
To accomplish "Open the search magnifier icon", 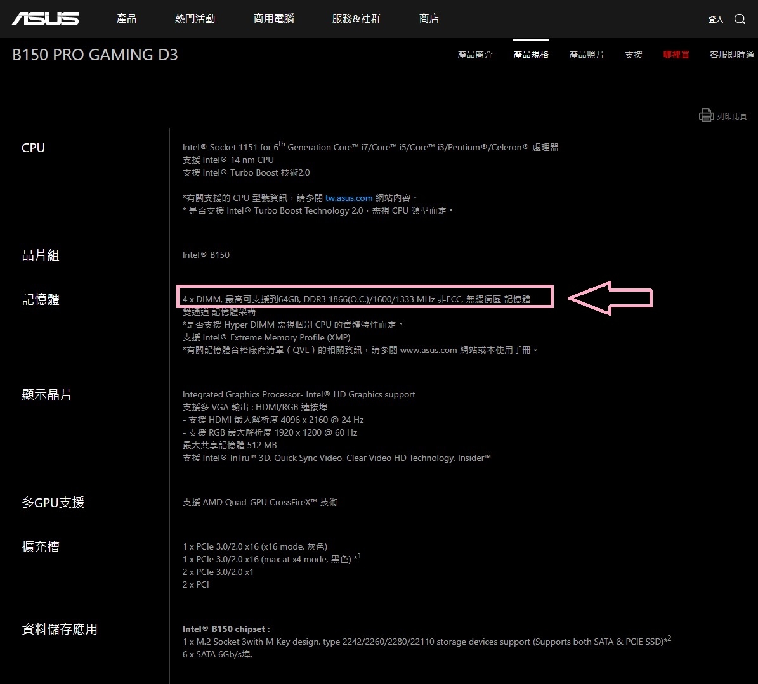I will point(740,19).
